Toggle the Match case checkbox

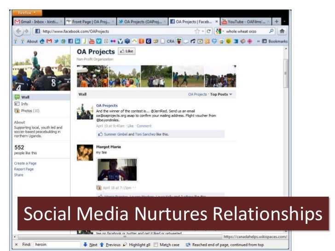(156, 245)
